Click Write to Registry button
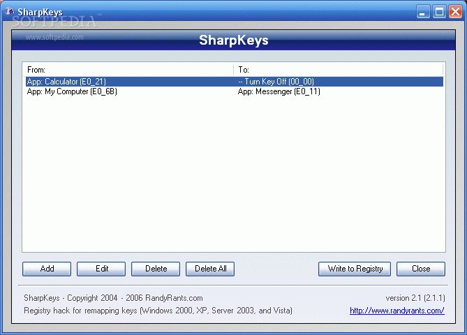 [x=355, y=269]
